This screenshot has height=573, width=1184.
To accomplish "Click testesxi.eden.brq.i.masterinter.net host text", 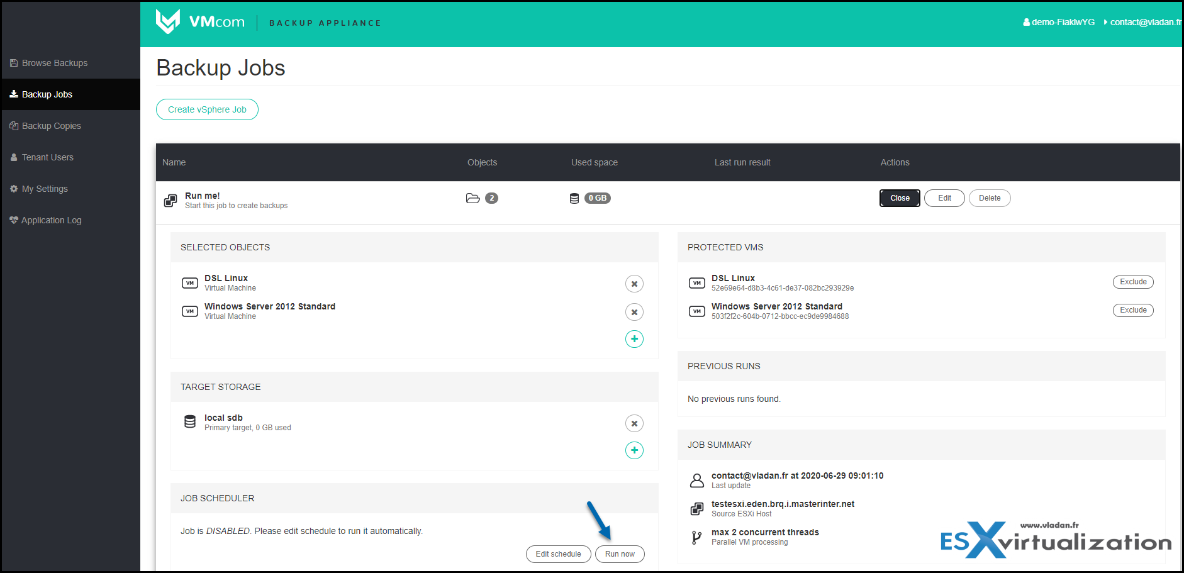I will coord(783,504).
